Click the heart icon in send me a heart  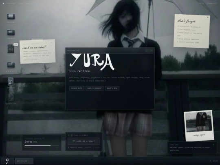click(74, 141)
